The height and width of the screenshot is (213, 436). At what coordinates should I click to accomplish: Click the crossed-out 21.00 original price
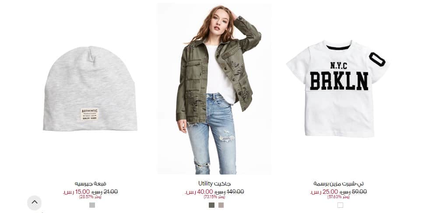pyautogui.click(x=105, y=192)
